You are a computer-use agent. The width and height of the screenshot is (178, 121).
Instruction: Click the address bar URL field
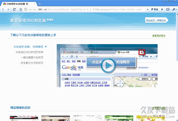85,9
